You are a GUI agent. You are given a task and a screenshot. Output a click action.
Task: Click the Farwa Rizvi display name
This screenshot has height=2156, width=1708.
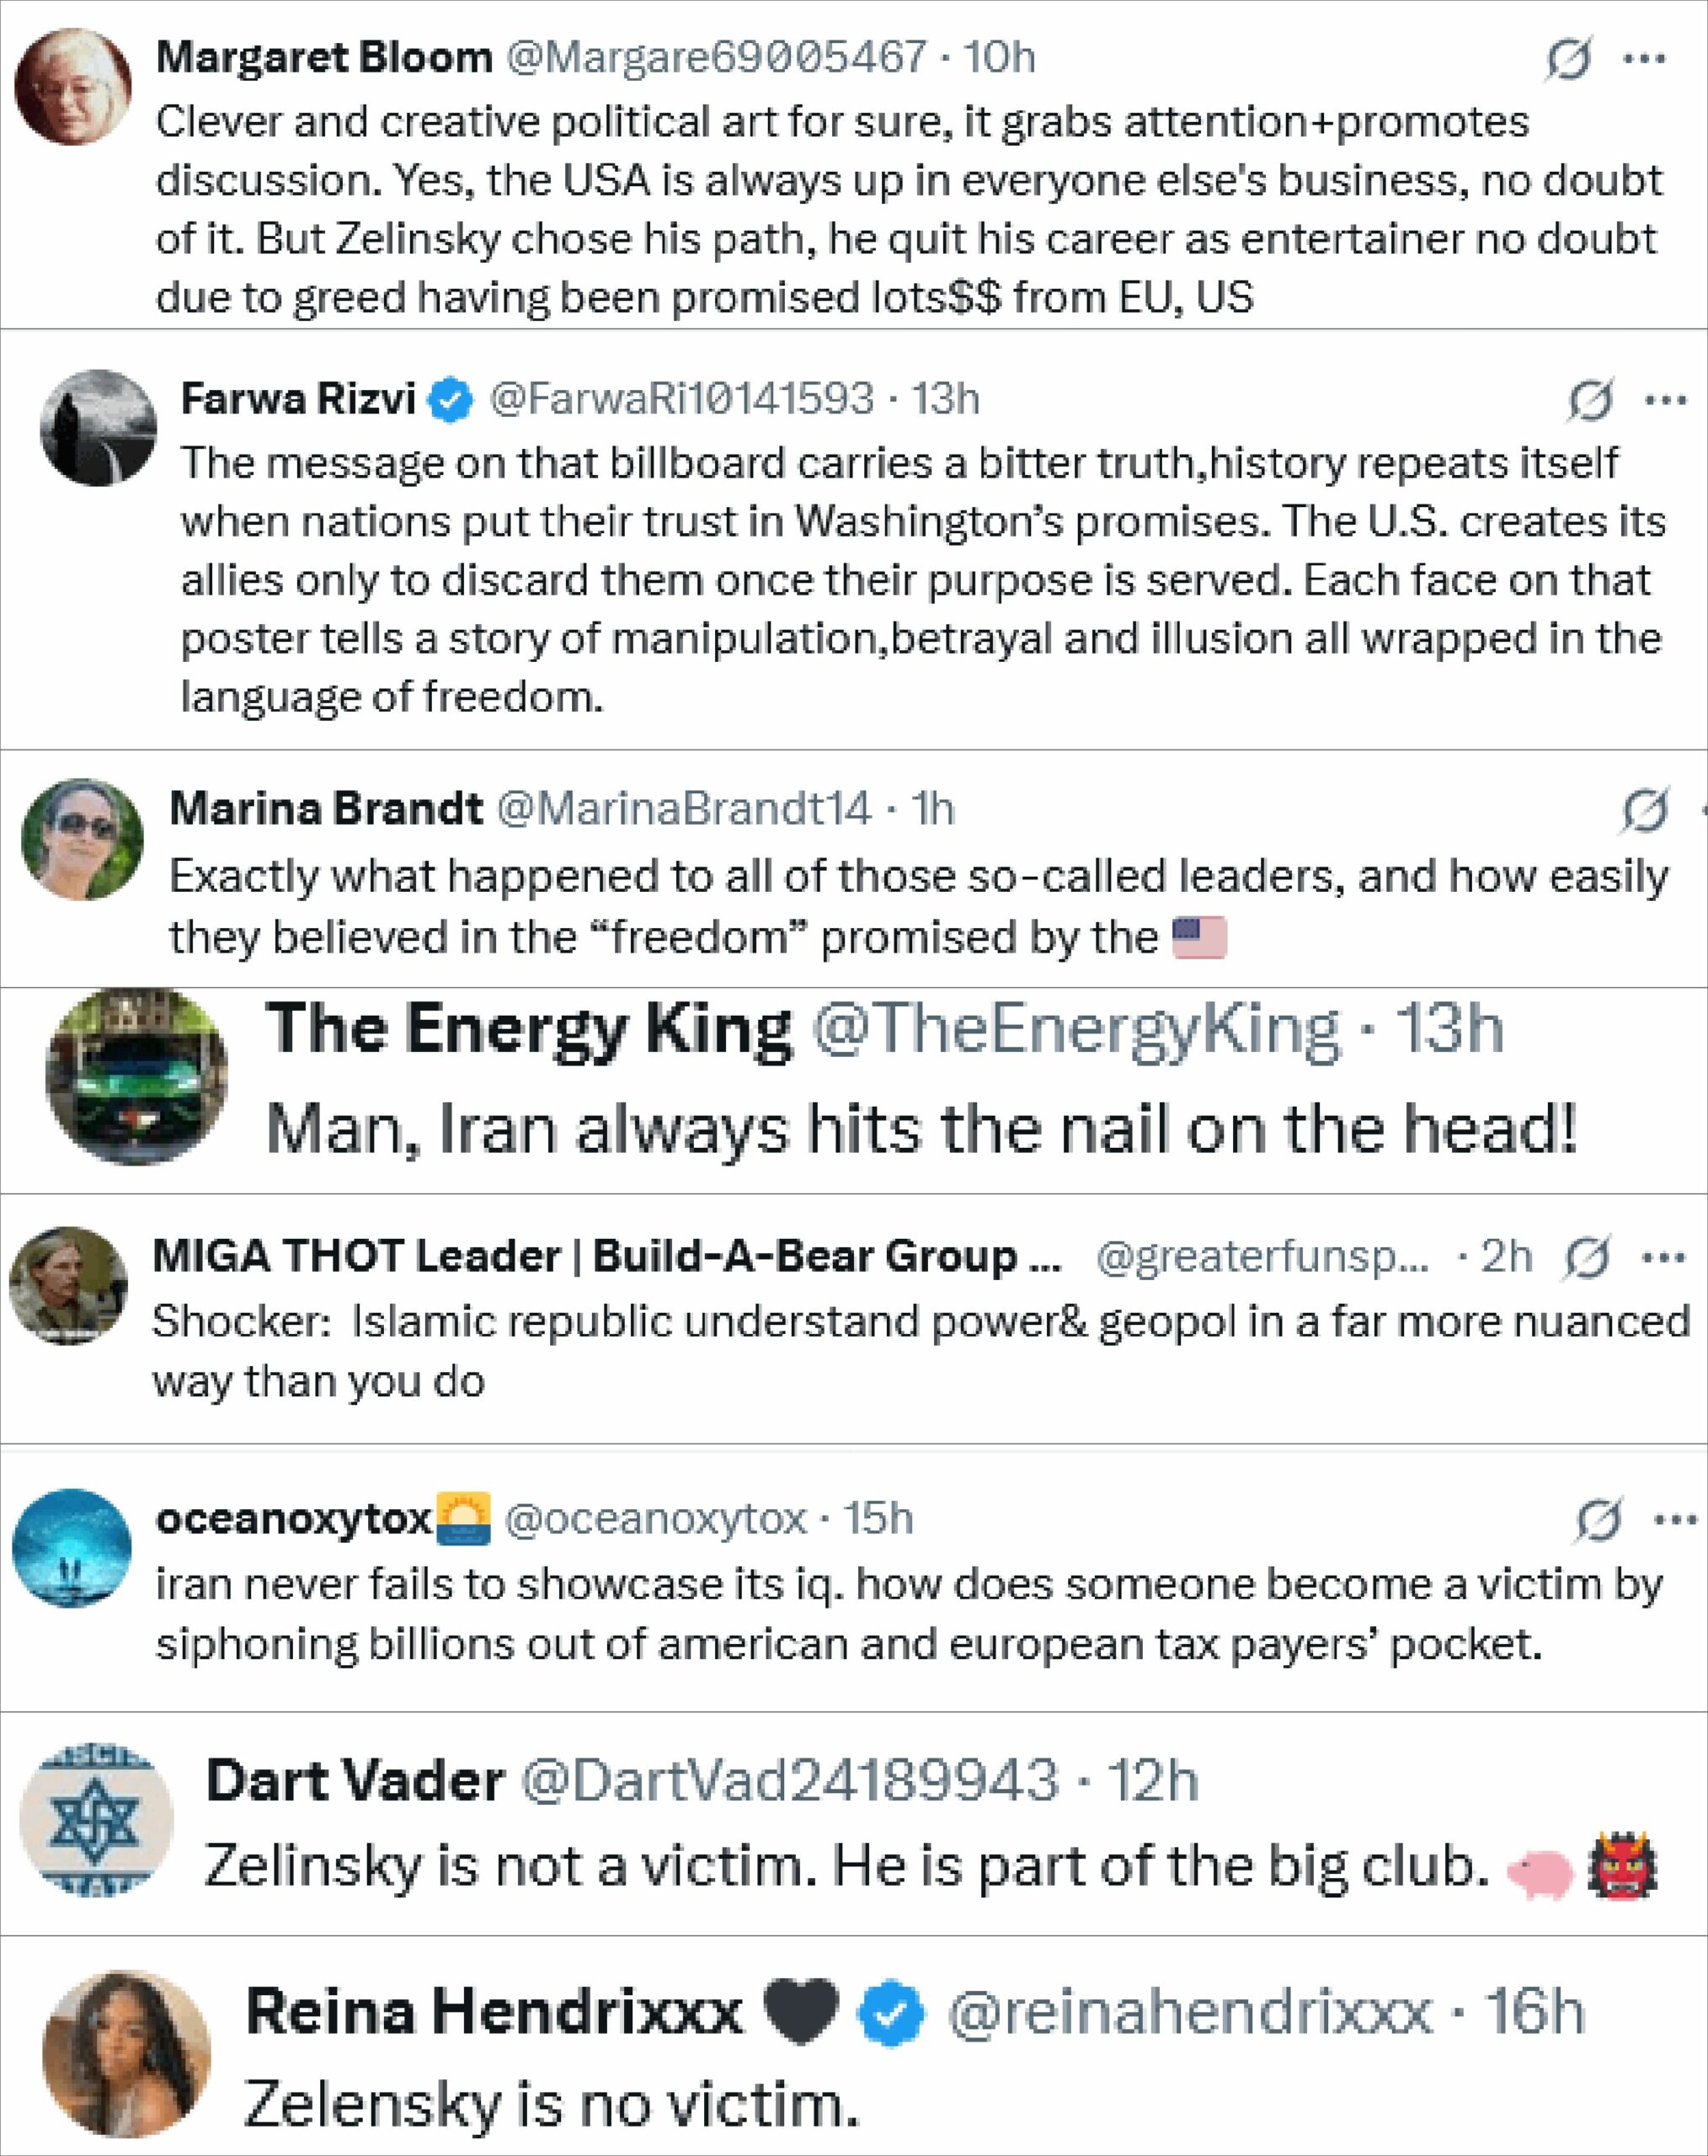click(298, 399)
